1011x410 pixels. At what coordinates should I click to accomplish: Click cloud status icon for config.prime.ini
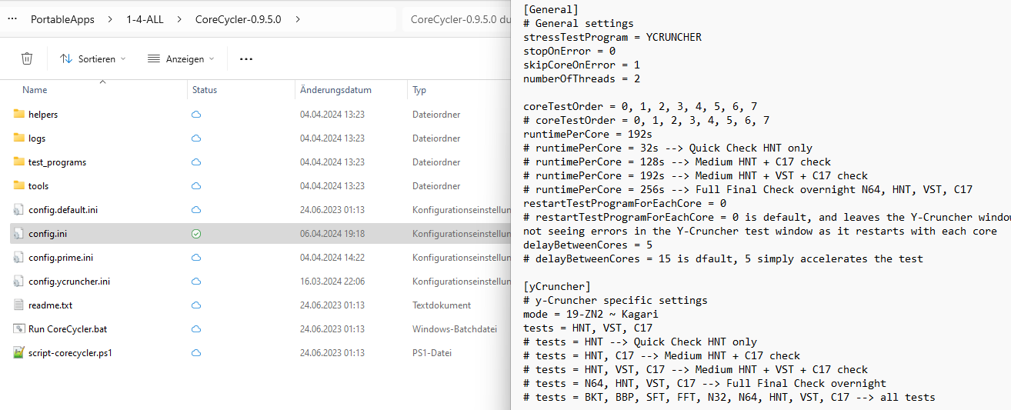click(x=196, y=258)
